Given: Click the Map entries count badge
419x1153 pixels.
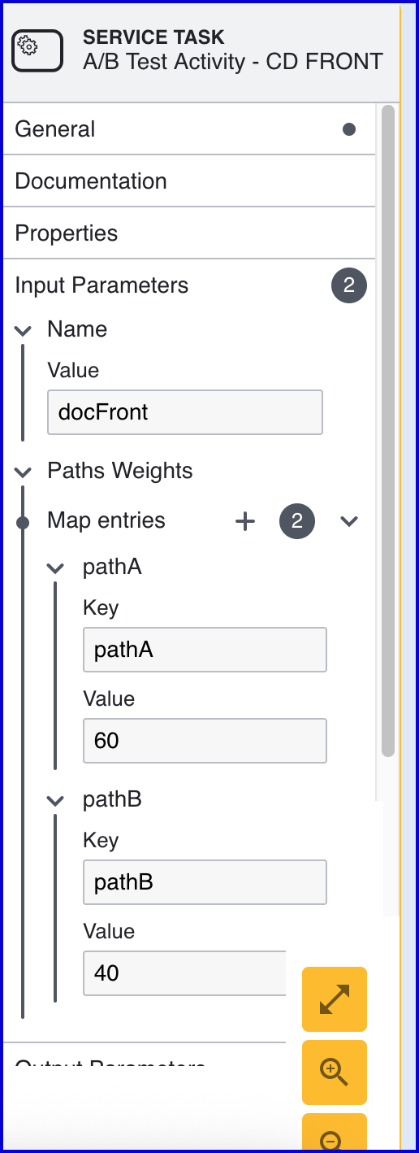Looking at the screenshot, I should [x=297, y=521].
